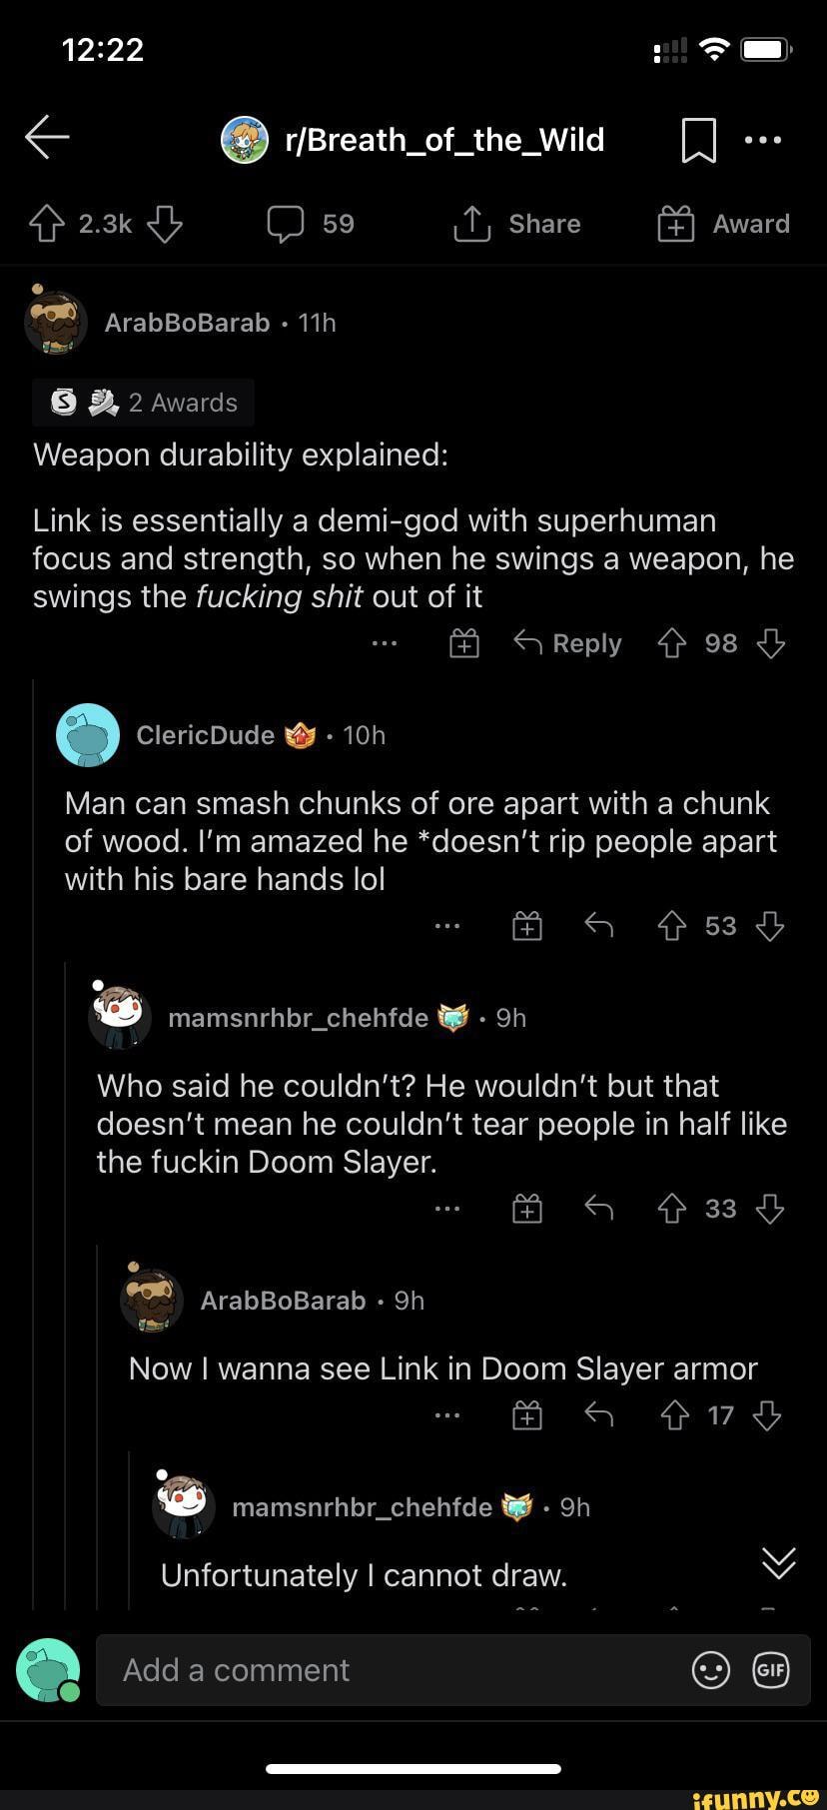Reply arrow on the 53-point comment
Image resolution: width=827 pixels, height=1810 pixels.
(598, 926)
